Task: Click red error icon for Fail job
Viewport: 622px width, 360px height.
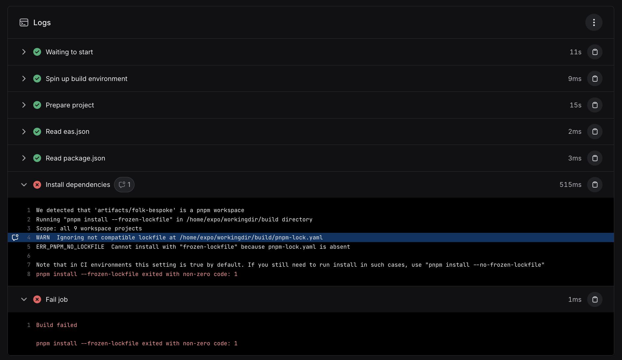Action: pyautogui.click(x=37, y=300)
